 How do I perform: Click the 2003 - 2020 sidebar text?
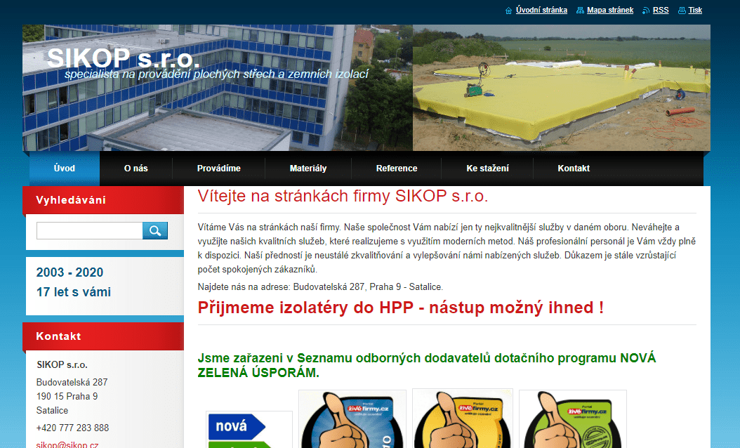coord(70,272)
